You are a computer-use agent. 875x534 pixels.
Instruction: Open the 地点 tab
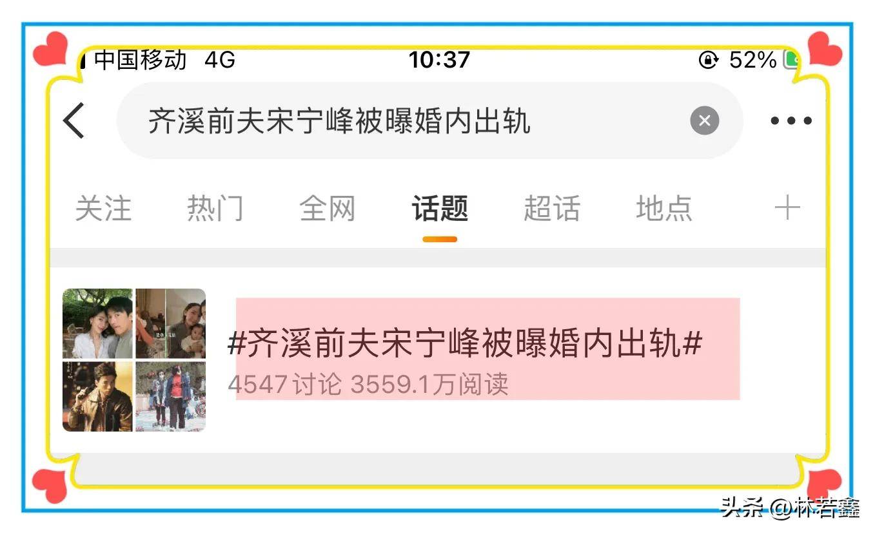click(x=664, y=209)
